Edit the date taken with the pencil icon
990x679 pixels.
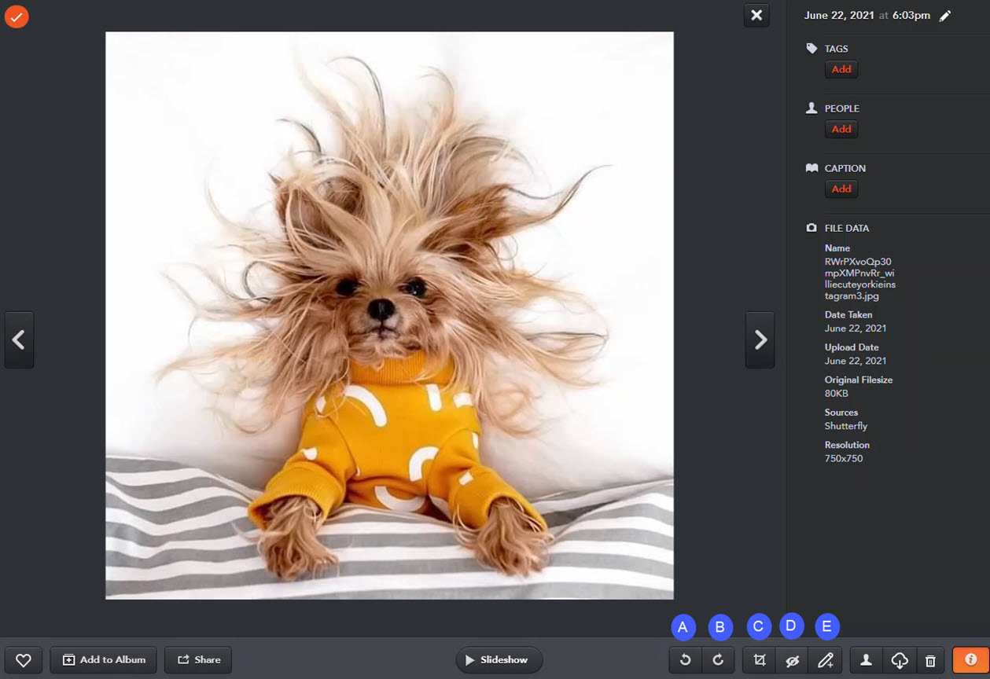946,15
